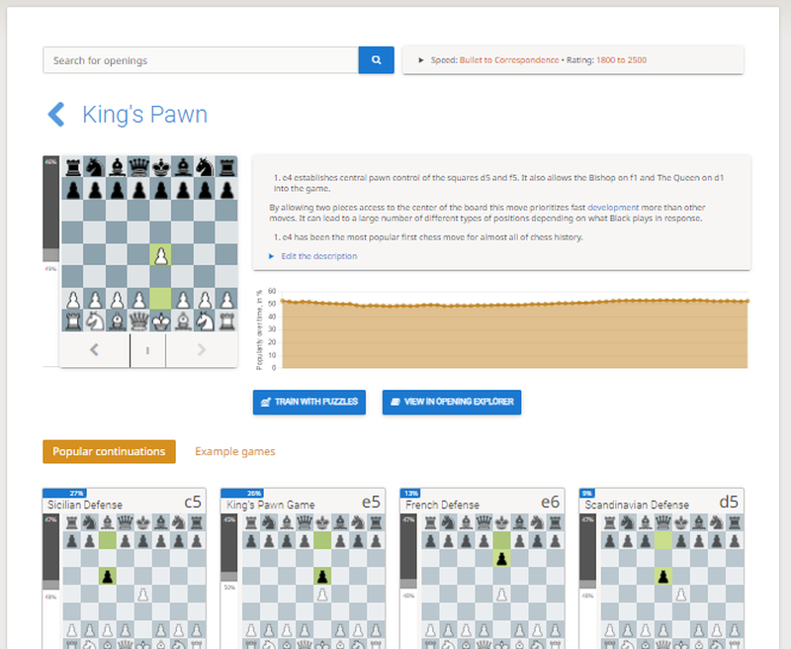Step to the next move on the board
This screenshot has height=649, width=791.
202,349
